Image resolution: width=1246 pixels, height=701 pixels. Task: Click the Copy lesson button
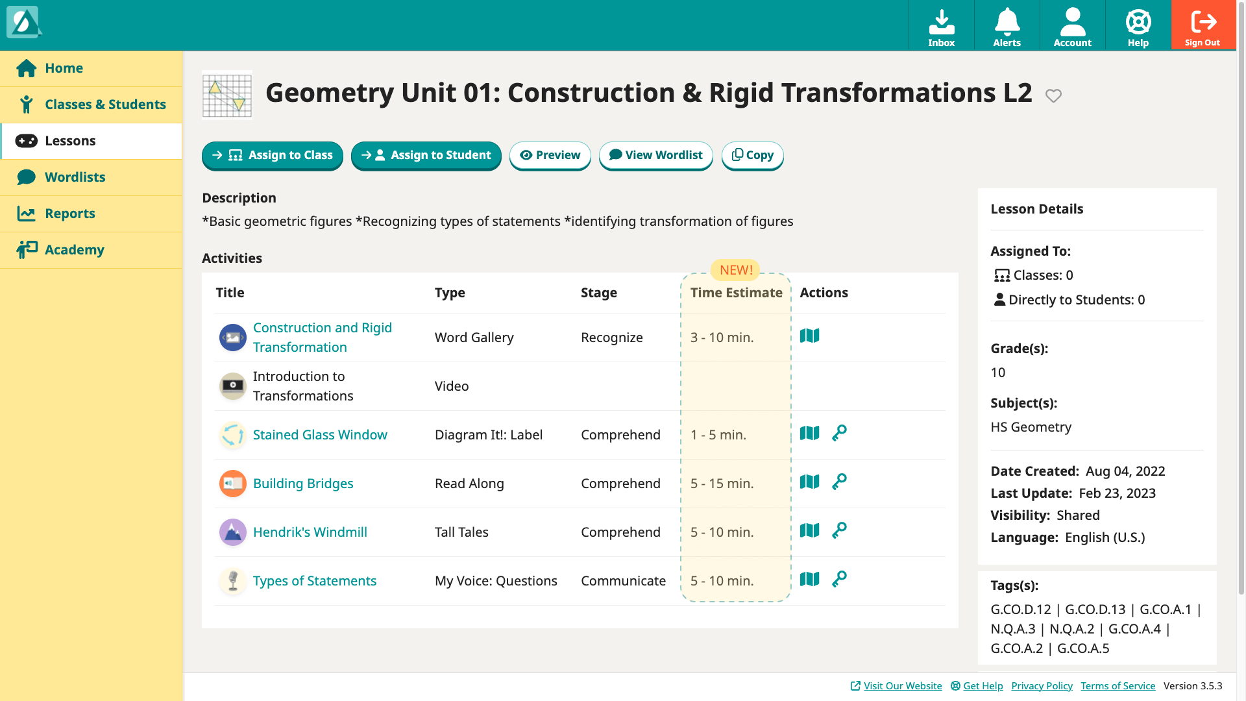tap(752, 155)
